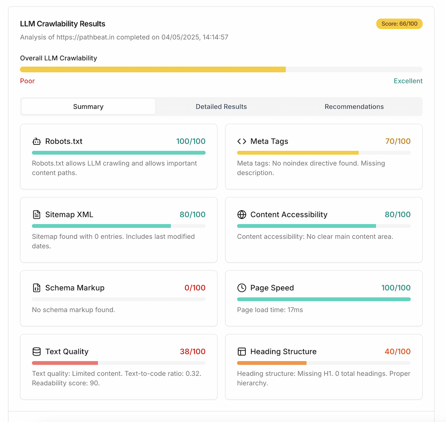Click the Schema Markup file icon
Screen dimensions: 446x422
click(x=37, y=288)
